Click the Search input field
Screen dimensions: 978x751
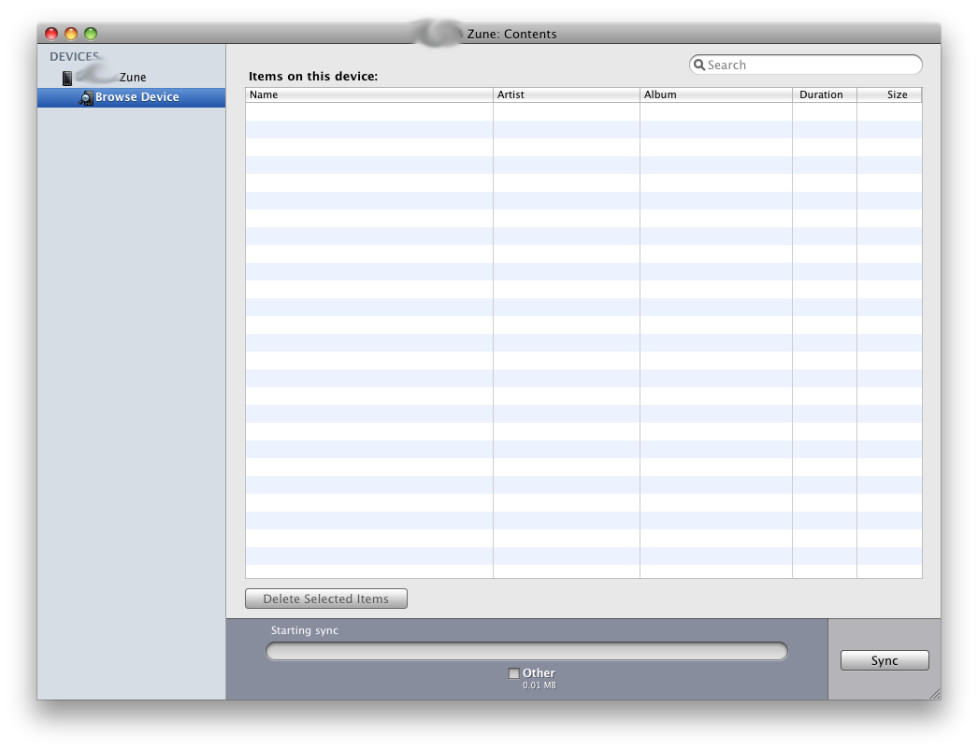[x=805, y=65]
